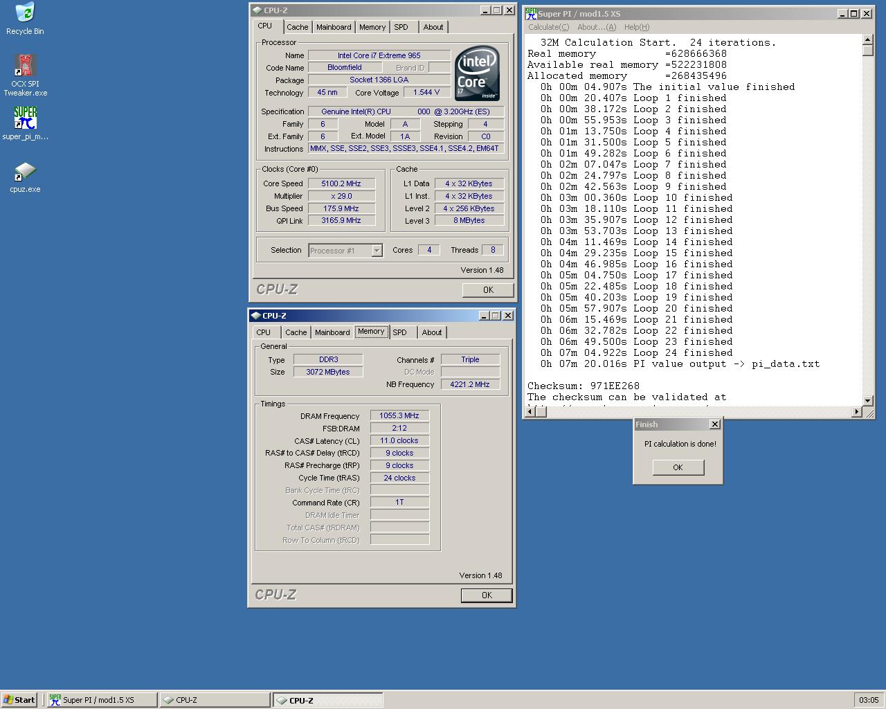Click the Start button on the taskbar

click(19, 700)
